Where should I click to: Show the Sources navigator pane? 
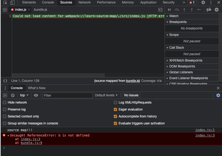click(x=5, y=10)
